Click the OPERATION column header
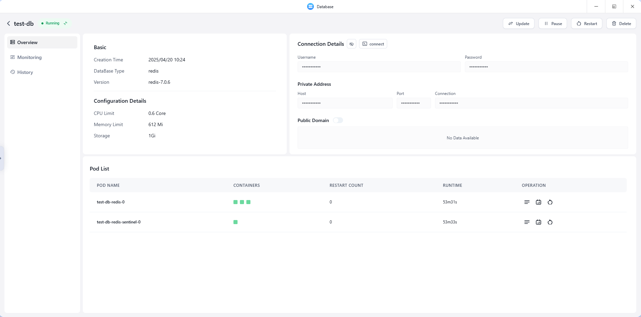 click(x=534, y=185)
